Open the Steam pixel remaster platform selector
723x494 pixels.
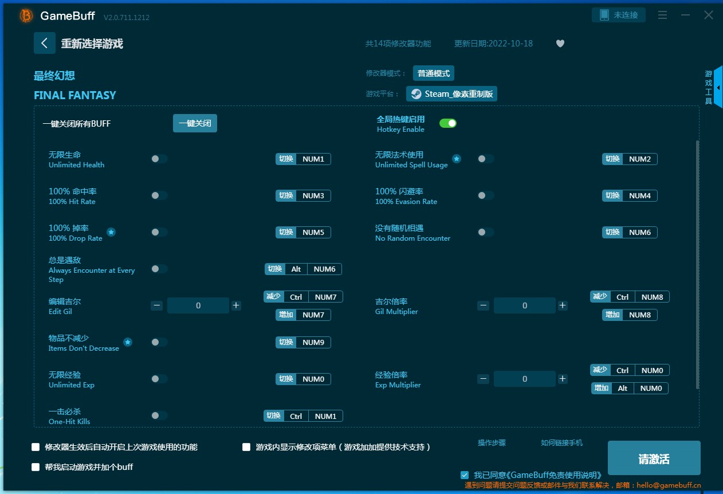(x=451, y=94)
